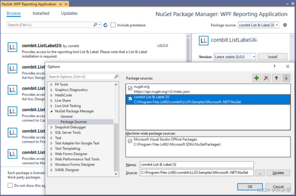This screenshot has width=296, height=196.
Task: Click the Options dialog help question mark
Action: (274, 66)
